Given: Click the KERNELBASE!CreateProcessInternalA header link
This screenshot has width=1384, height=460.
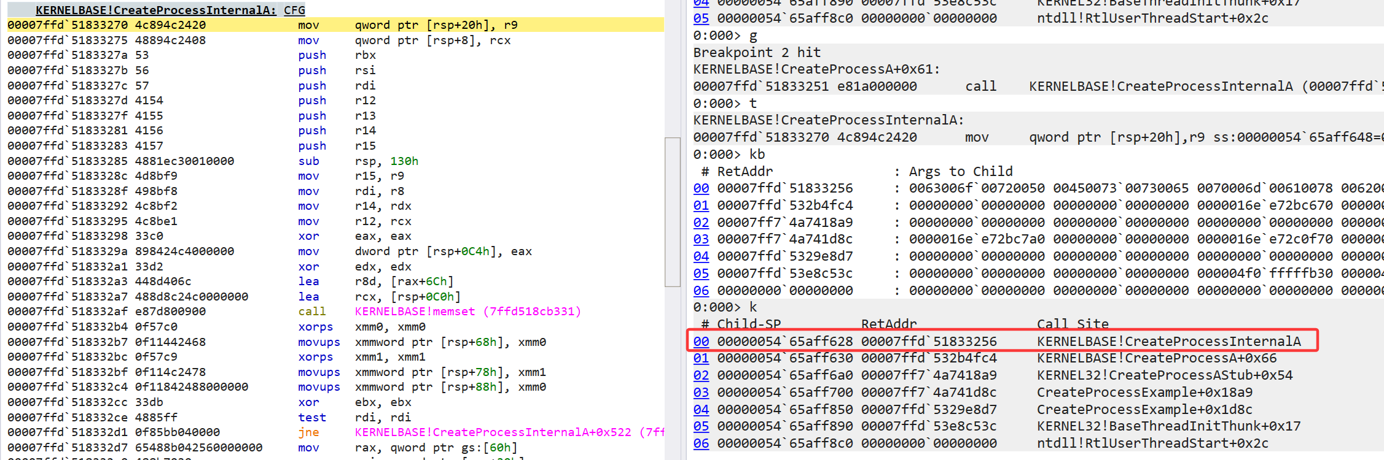Looking at the screenshot, I should [156, 10].
